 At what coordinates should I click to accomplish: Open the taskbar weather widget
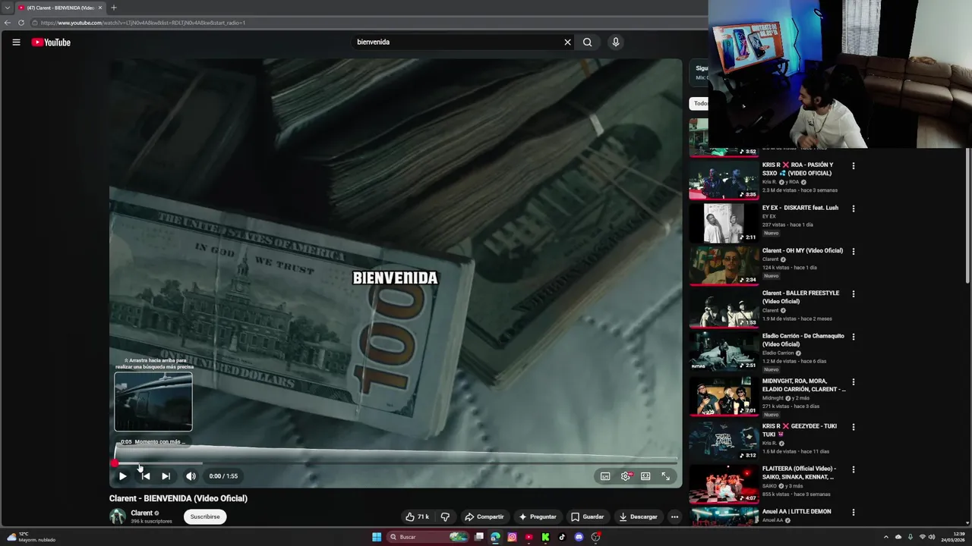coord(30,537)
